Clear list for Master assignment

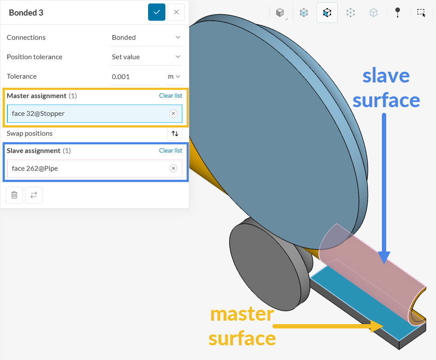click(171, 96)
